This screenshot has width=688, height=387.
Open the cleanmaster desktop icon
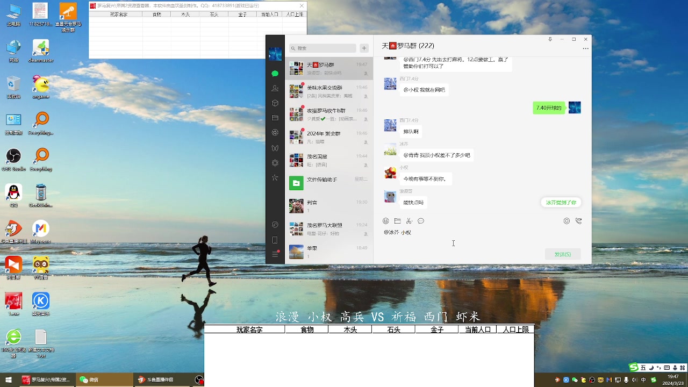41,51
